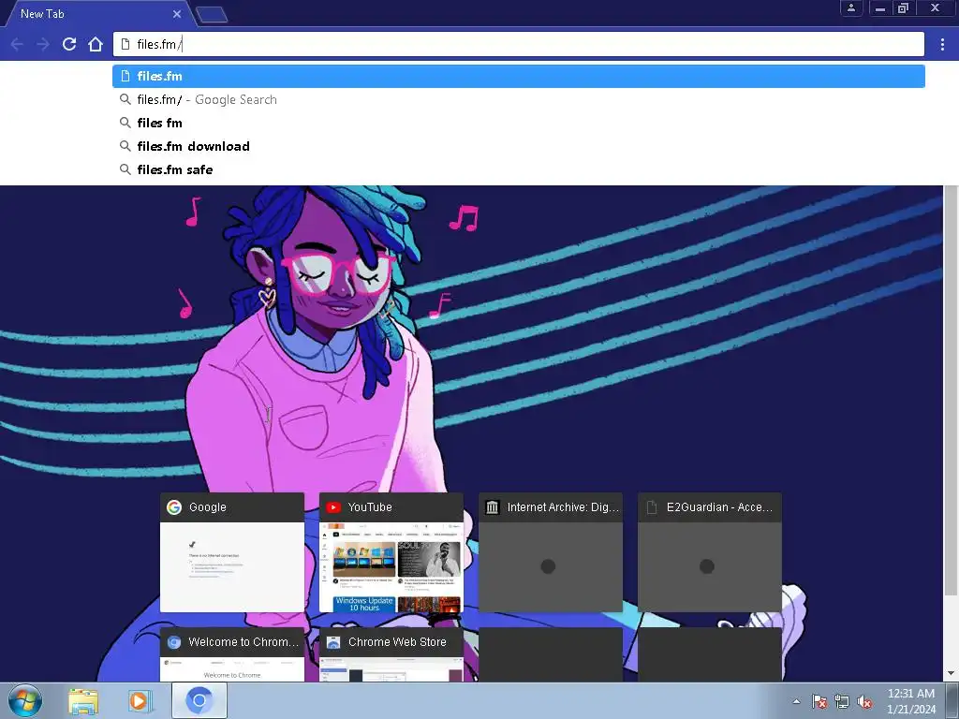The width and height of the screenshot is (959, 719).
Task: Click the E2Guardian blank page favicon
Action: click(652, 507)
